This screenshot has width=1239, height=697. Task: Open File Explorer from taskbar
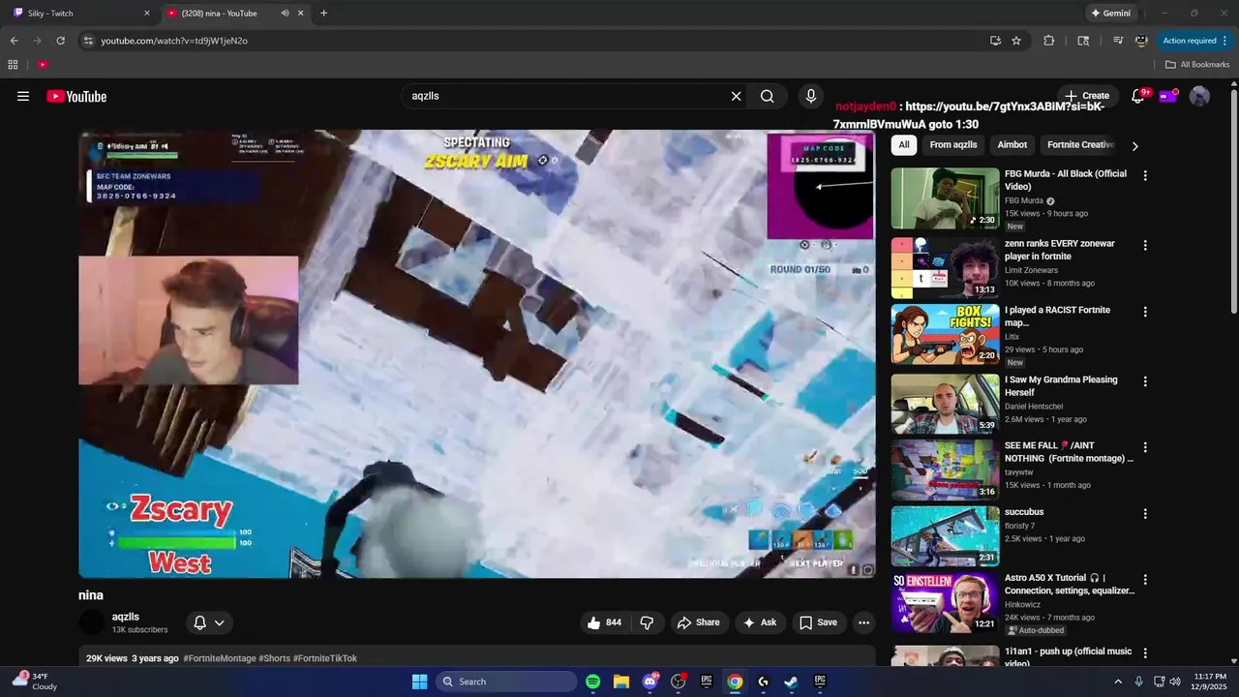(620, 682)
